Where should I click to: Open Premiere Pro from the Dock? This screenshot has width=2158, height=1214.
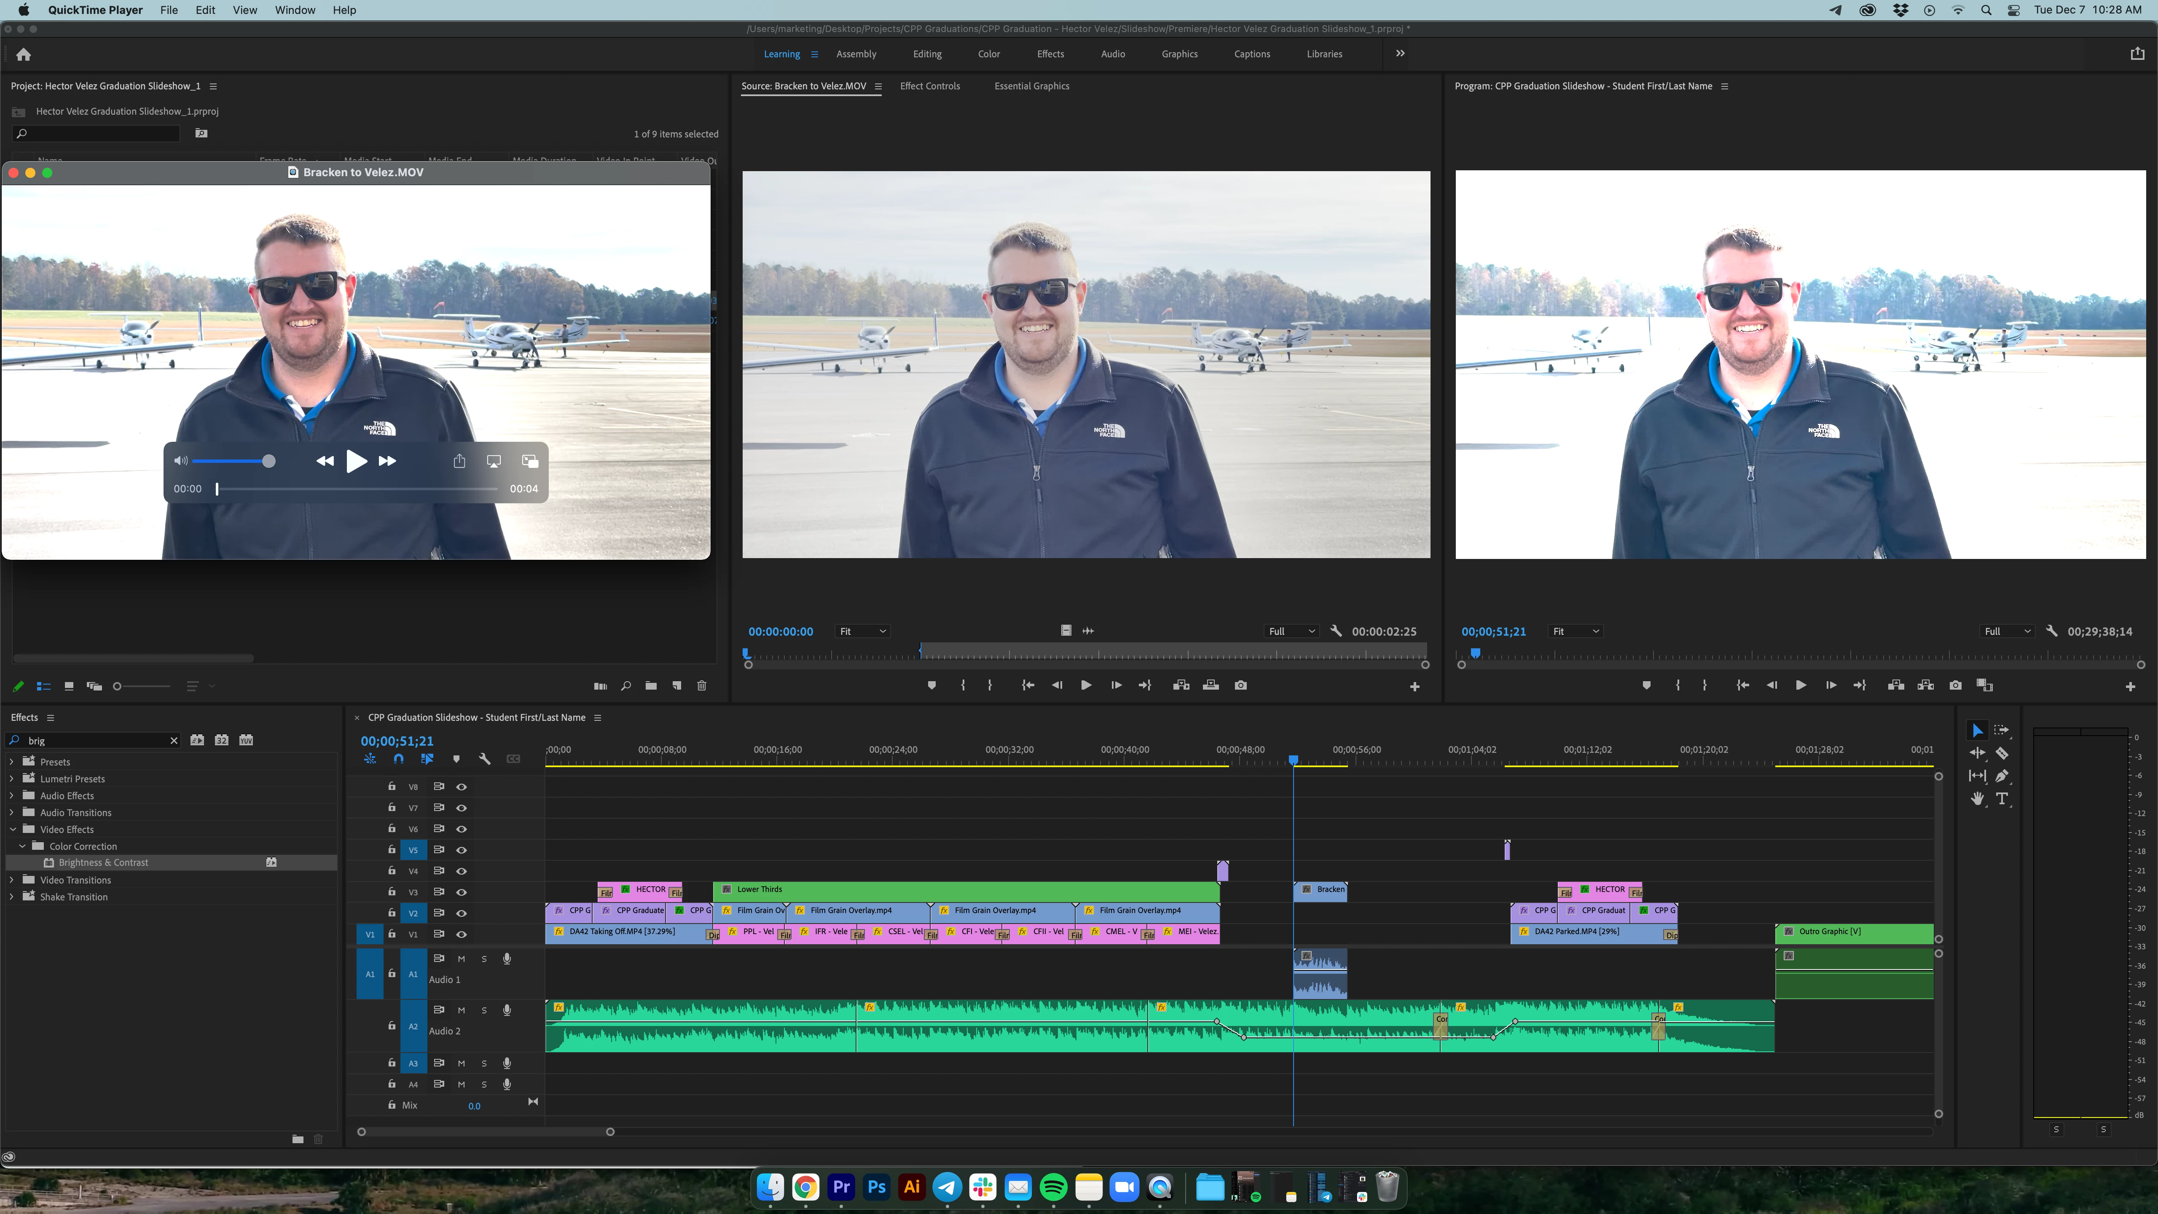point(841,1187)
